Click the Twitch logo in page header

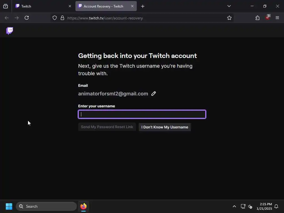10,31
